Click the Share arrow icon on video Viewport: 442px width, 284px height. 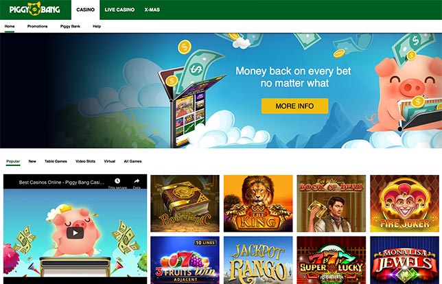(x=137, y=181)
